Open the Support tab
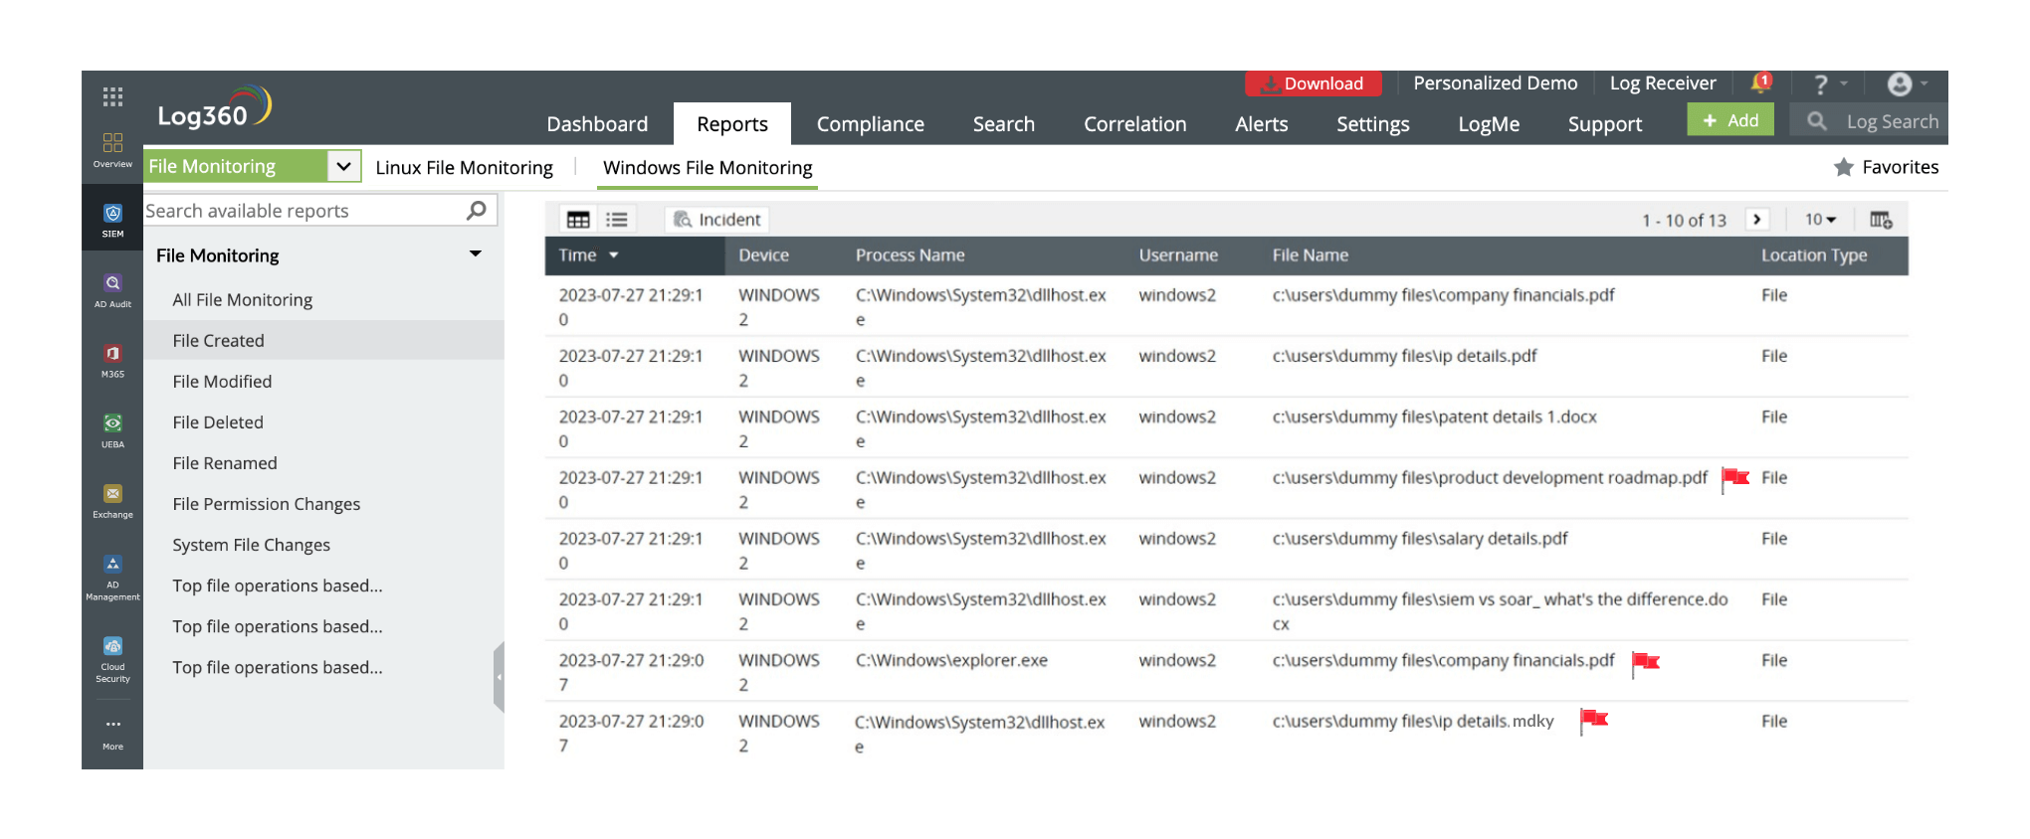 point(1605,124)
